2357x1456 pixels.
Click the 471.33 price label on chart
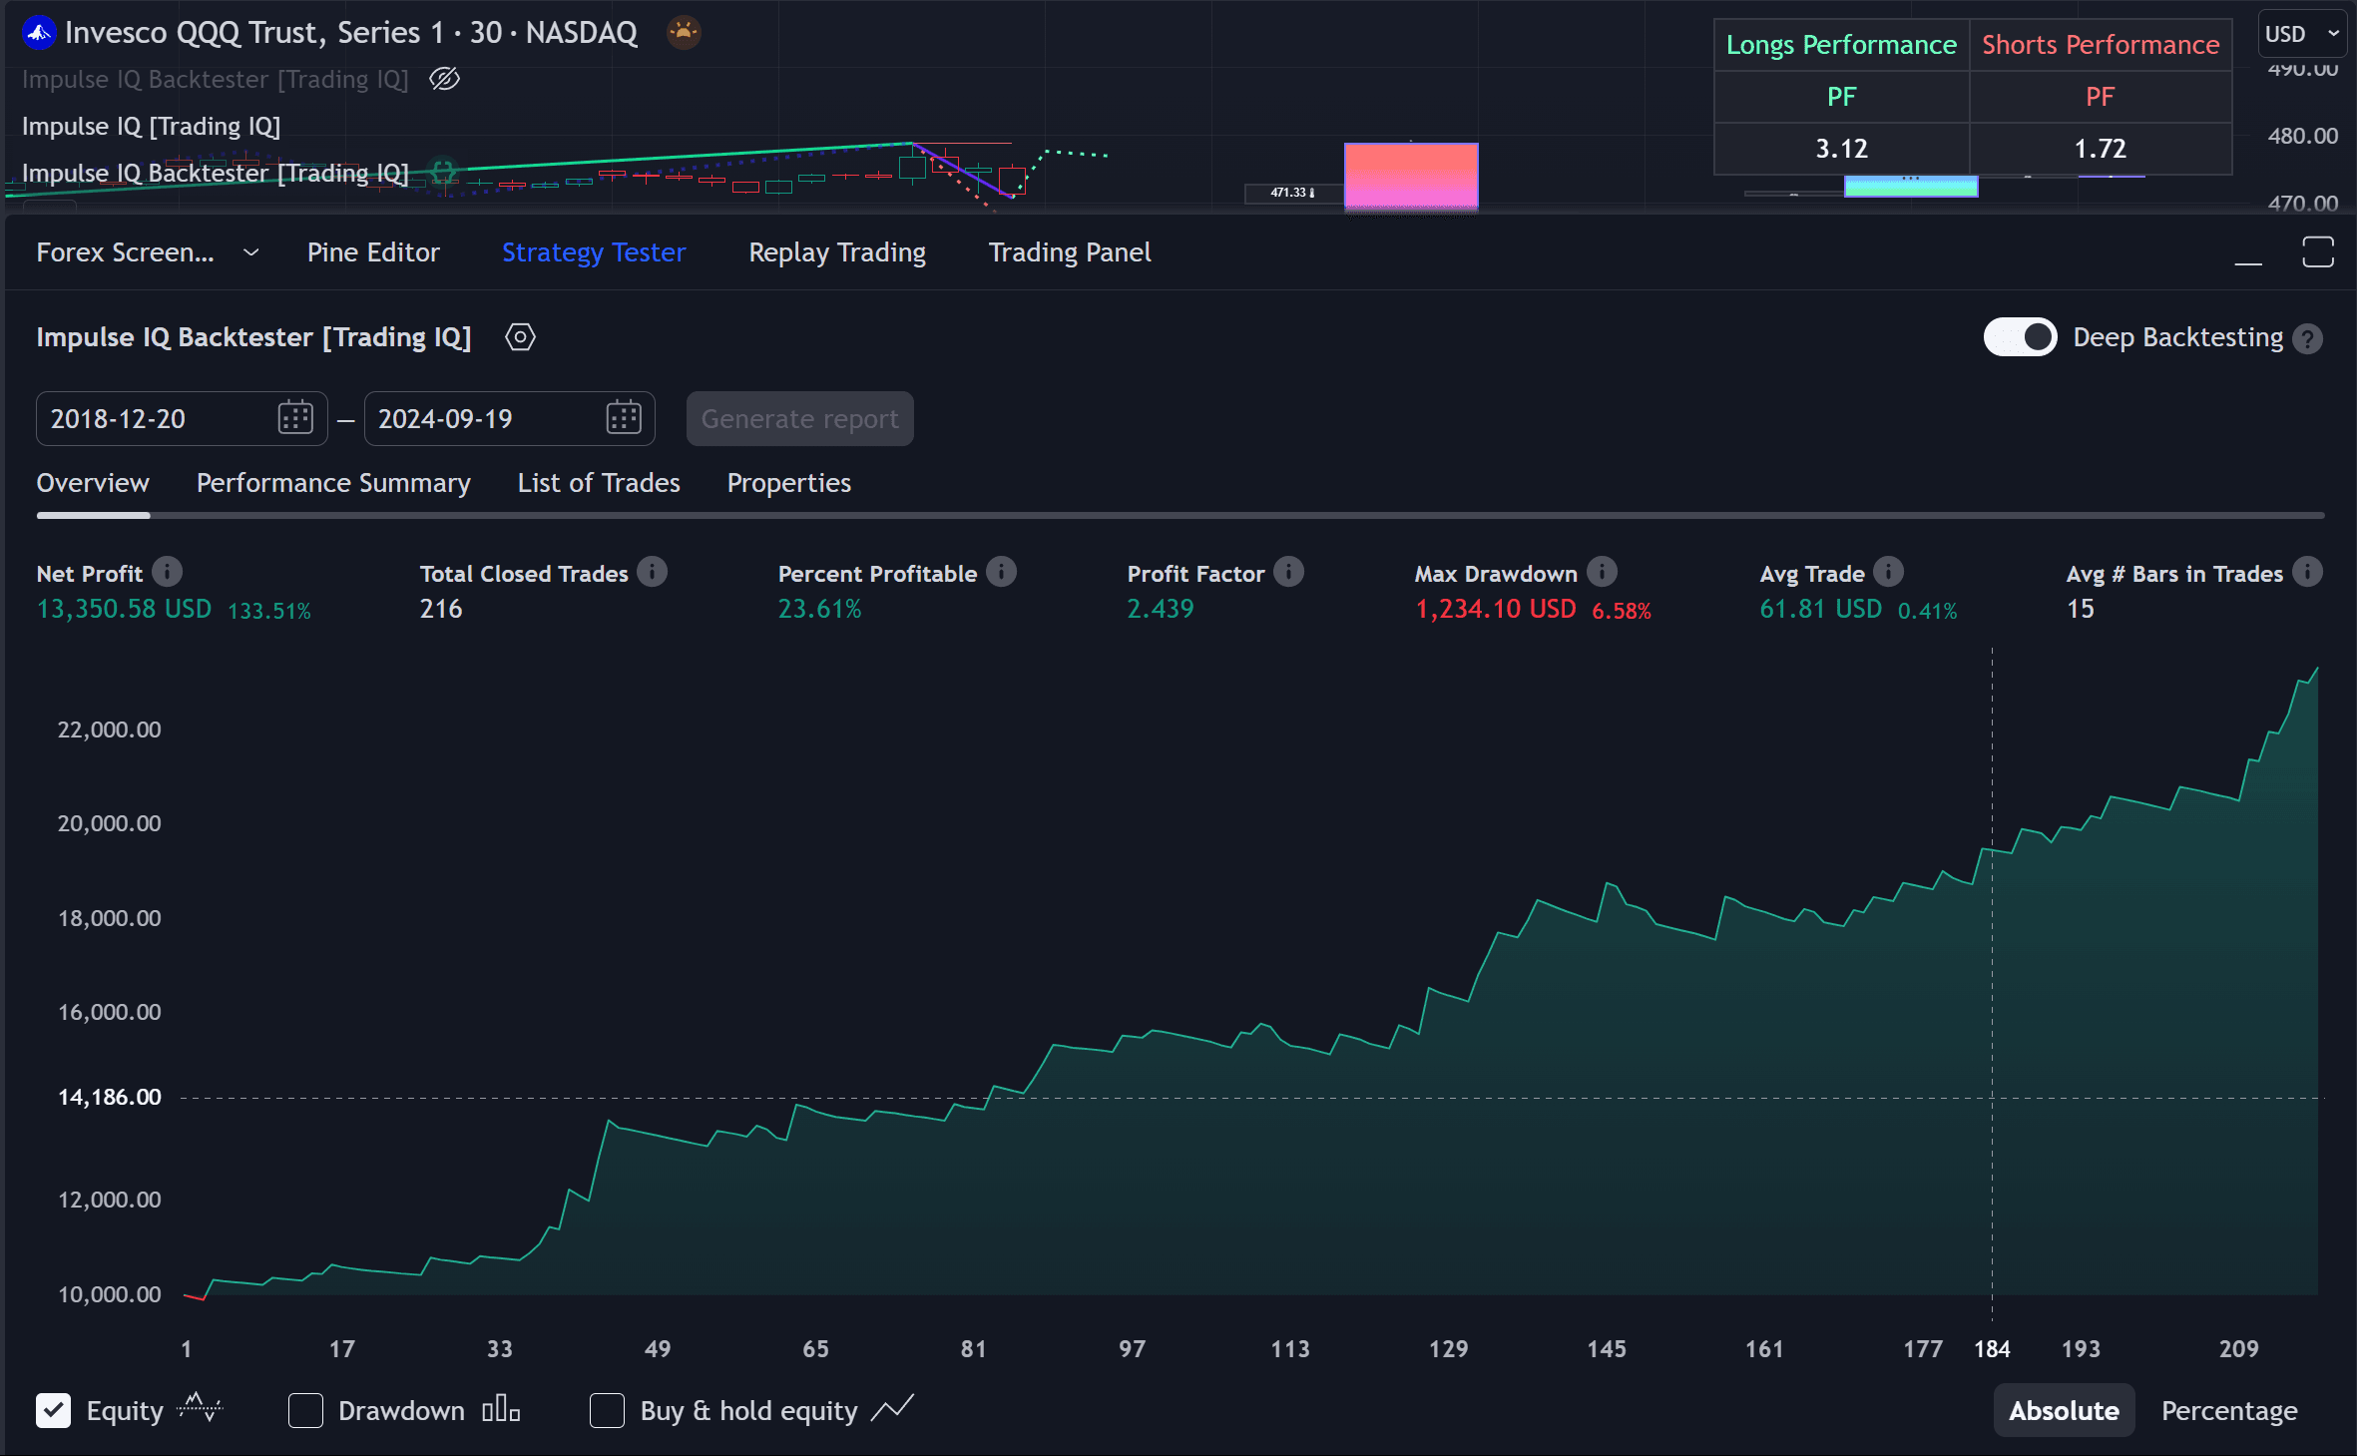click(x=1292, y=192)
